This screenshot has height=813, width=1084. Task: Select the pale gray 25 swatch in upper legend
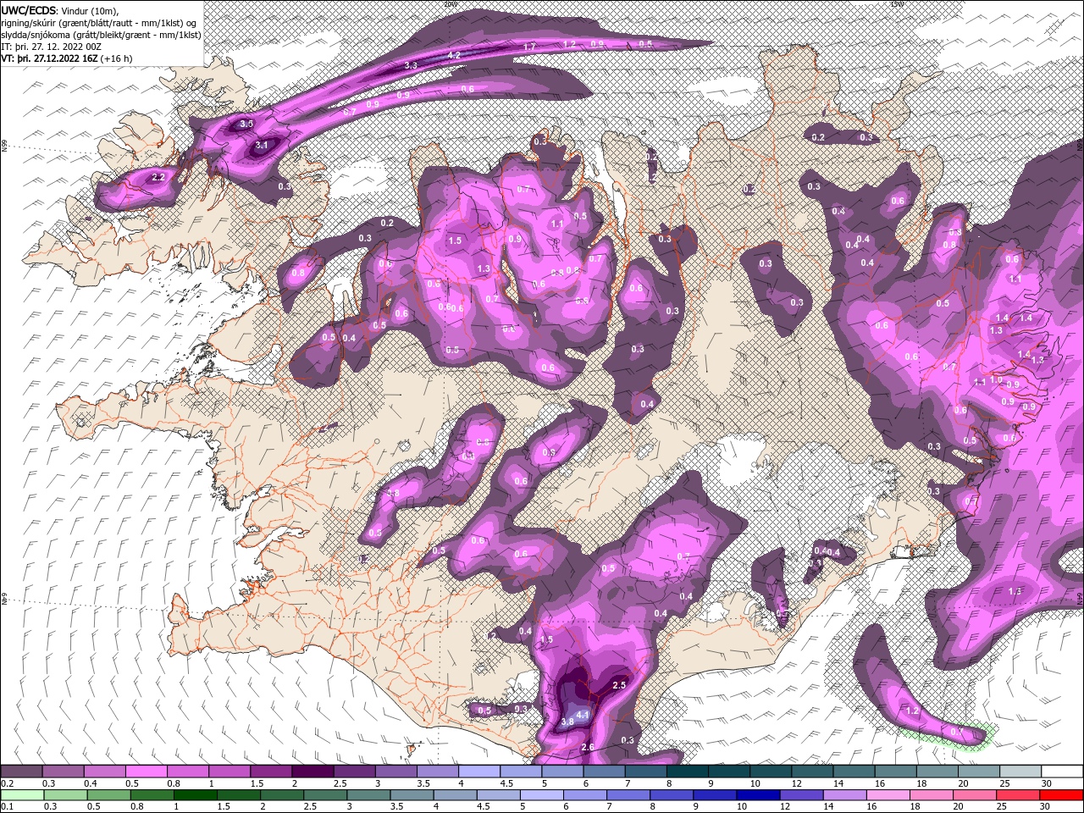click(1020, 772)
